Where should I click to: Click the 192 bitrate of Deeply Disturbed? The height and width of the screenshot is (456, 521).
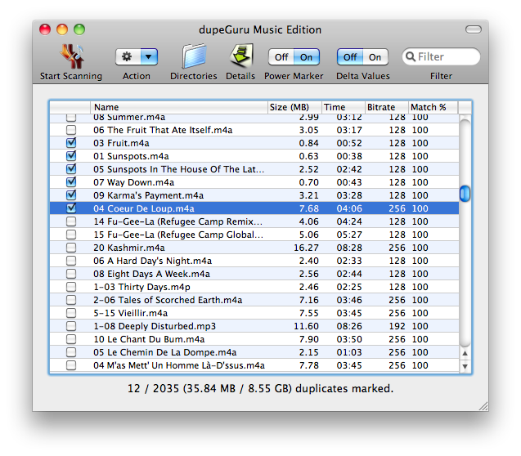[397, 326]
